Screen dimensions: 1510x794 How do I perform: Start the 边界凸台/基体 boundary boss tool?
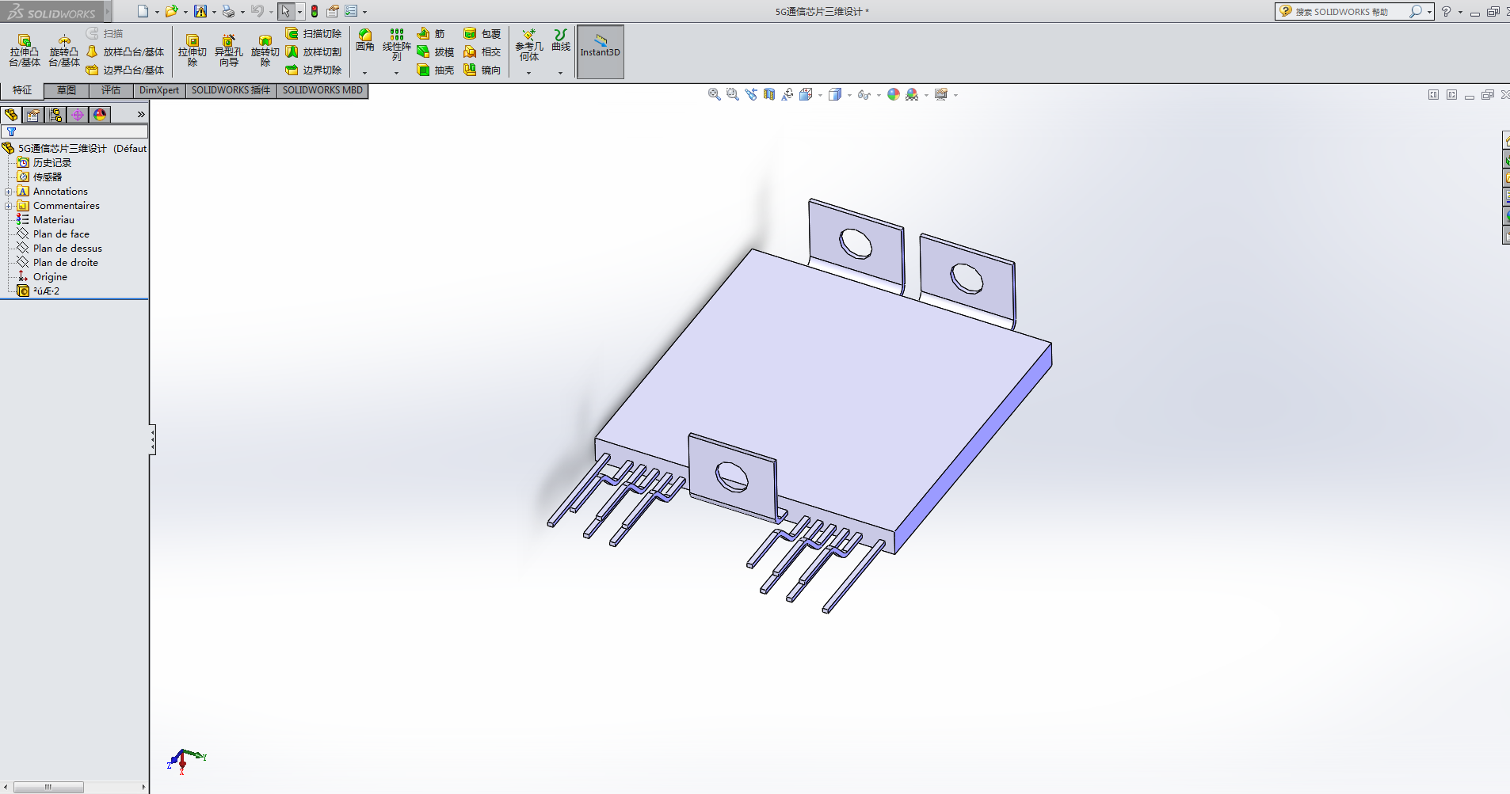click(x=125, y=70)
